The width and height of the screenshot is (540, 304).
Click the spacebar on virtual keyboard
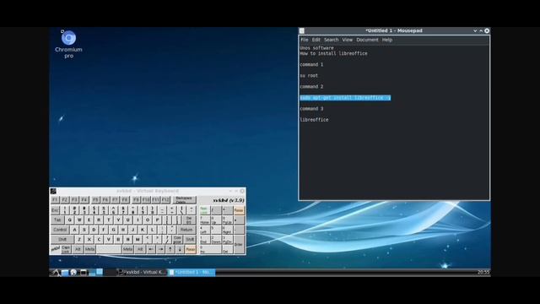click(109, 249)
